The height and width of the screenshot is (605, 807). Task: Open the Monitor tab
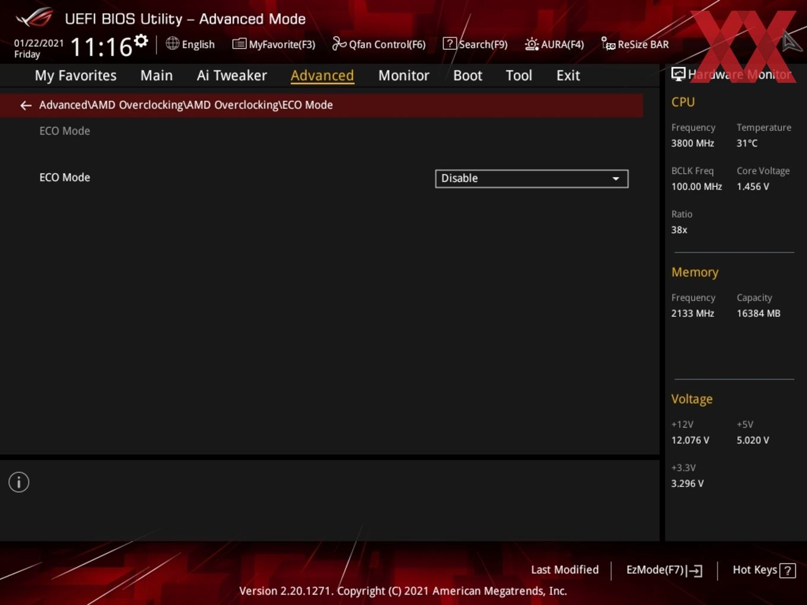403,76
